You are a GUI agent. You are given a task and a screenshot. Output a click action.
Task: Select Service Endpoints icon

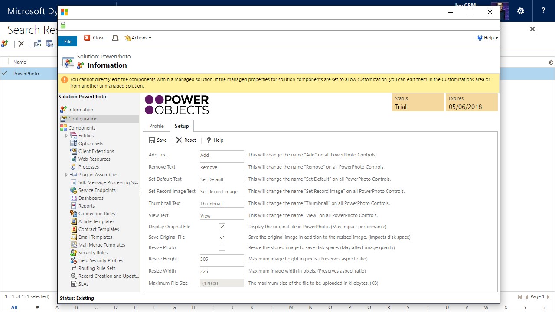click(74, 190)
